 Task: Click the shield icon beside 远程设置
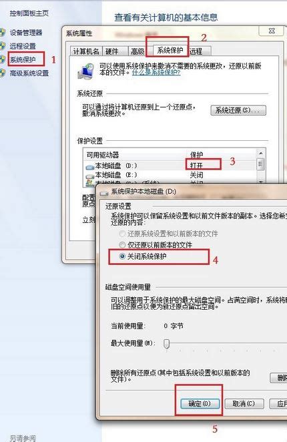(2, 46)
